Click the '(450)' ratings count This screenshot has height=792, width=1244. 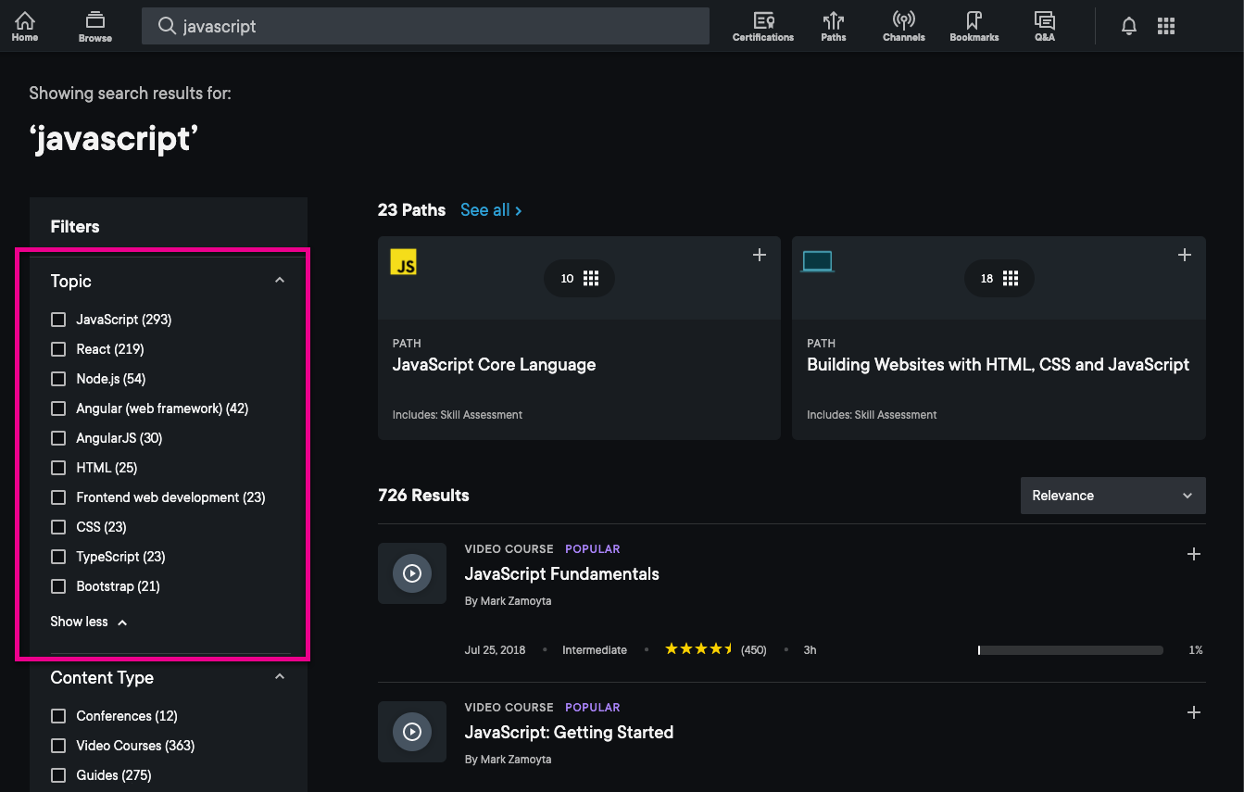(754, 650)
